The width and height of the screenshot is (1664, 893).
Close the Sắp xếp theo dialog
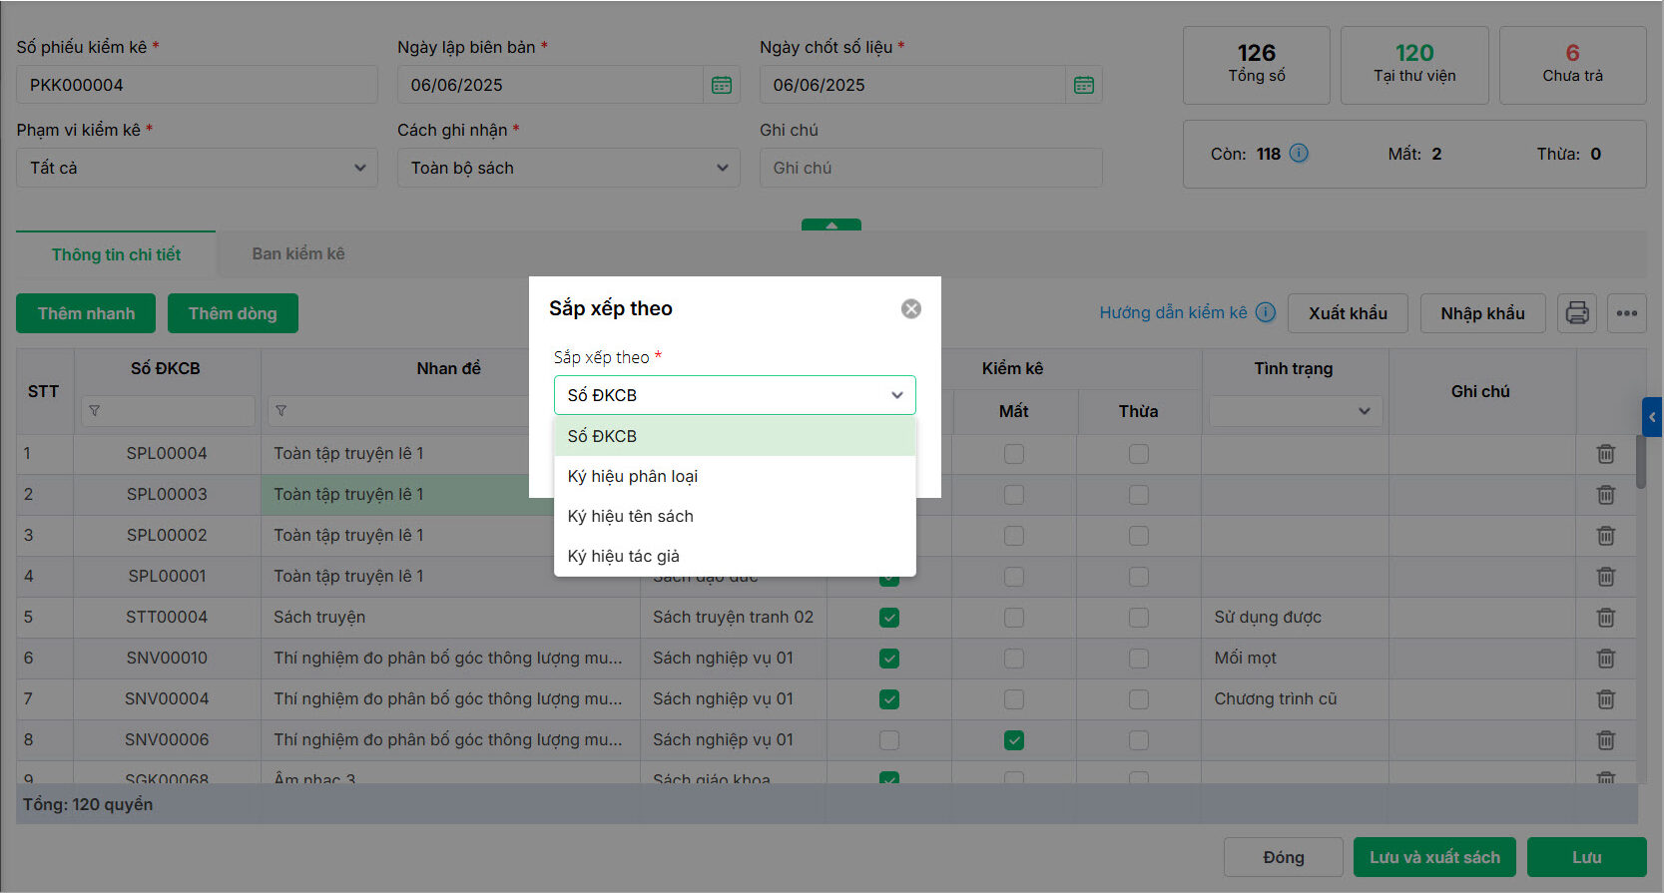coord(910,309)
